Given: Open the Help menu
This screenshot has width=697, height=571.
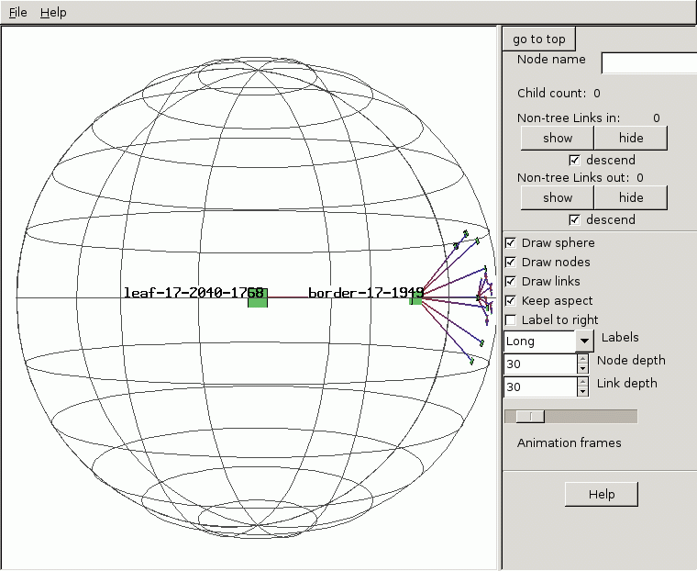Looking at the screenshot, I should click(53, 13).
